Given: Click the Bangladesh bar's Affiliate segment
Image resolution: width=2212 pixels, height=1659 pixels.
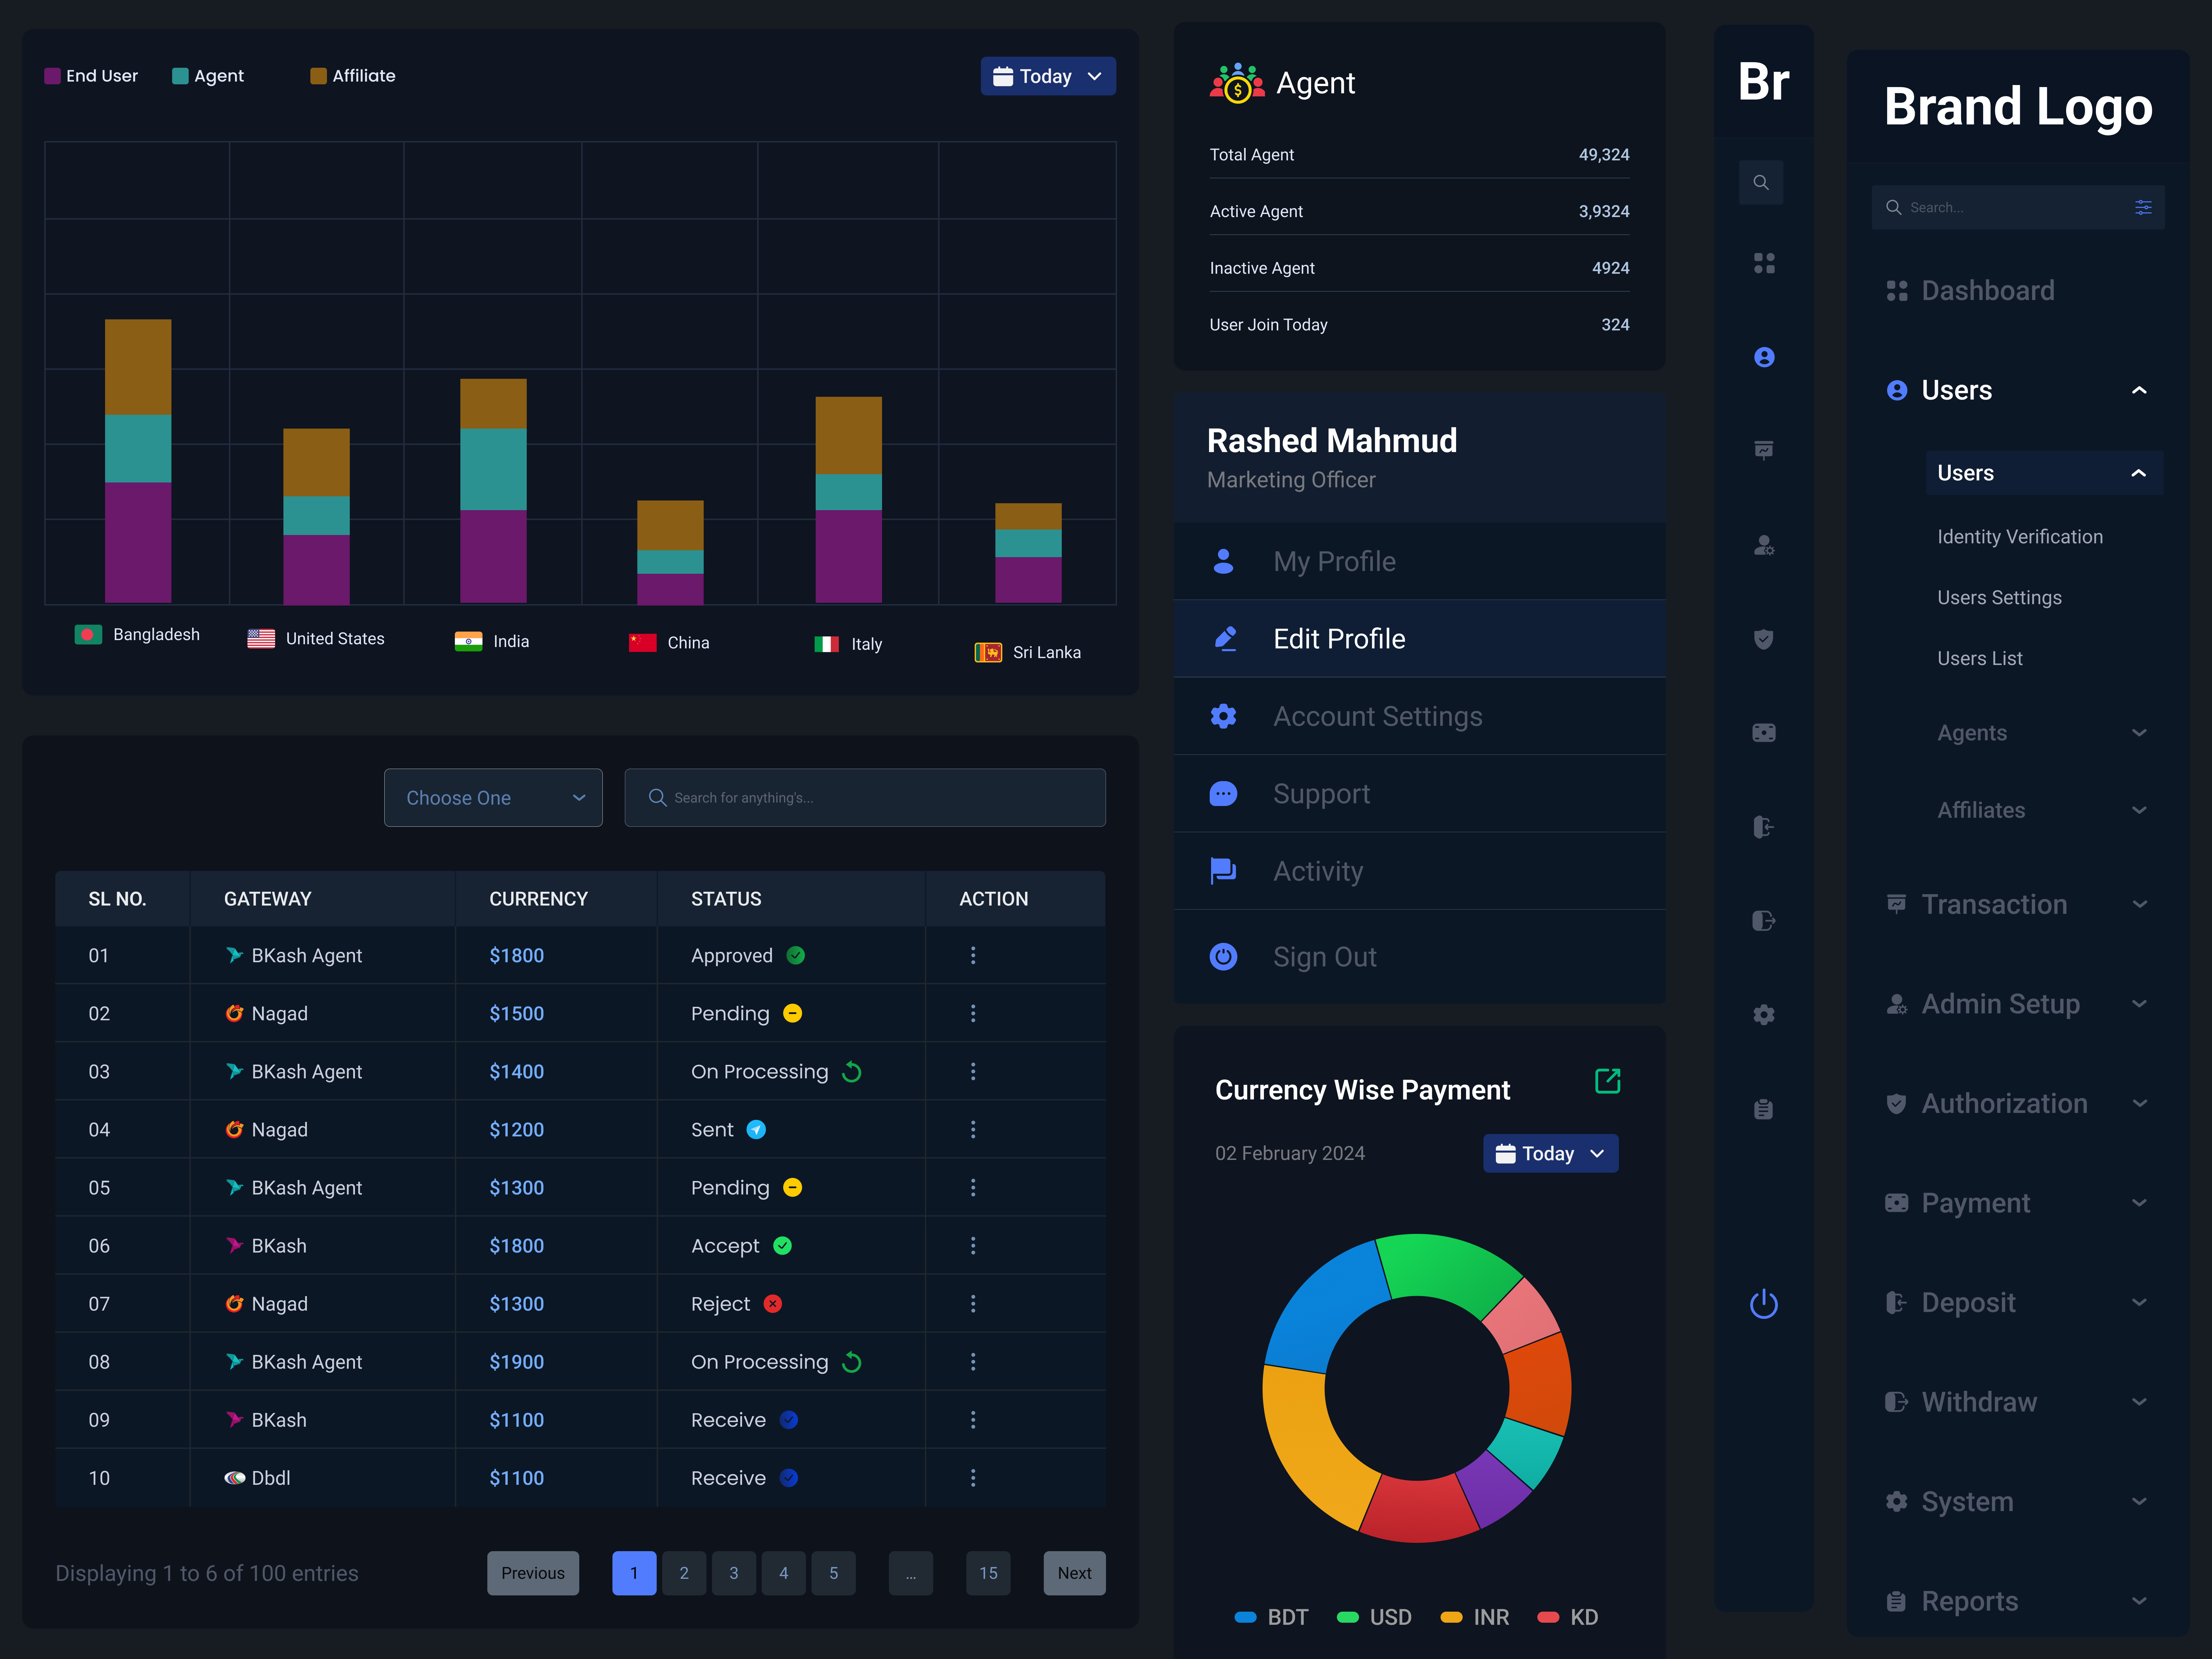Looking at the screenshot, I should tap(138, 367).
